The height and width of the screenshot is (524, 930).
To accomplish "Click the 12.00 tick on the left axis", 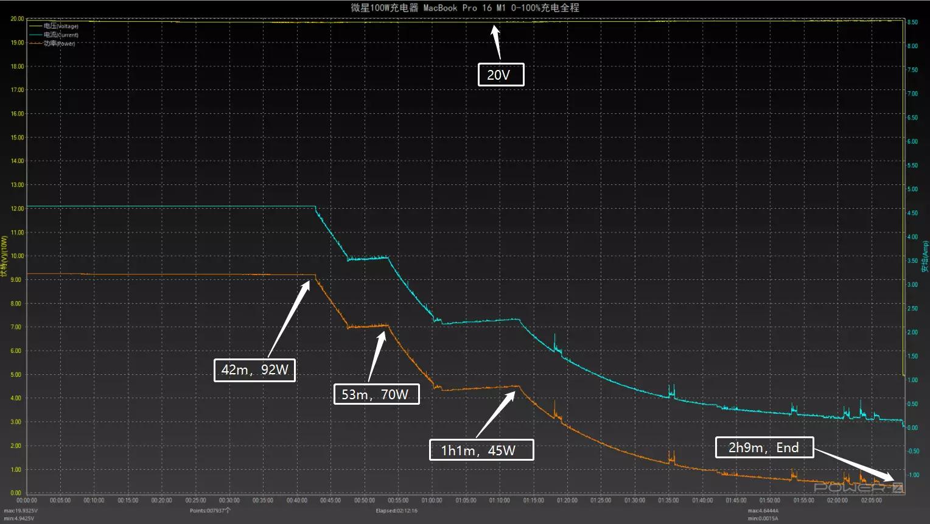I will coord(17,209).
